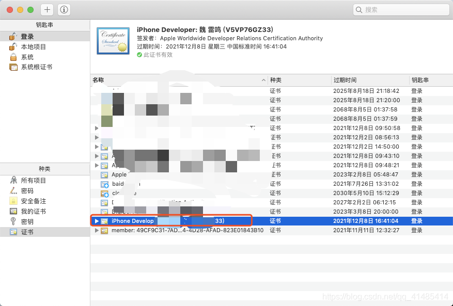Image resolution: width=453 pixels, height=306 pixels.
Task: Expand the member: 49CF9C31 certificate row
Action: click(97, 230)
